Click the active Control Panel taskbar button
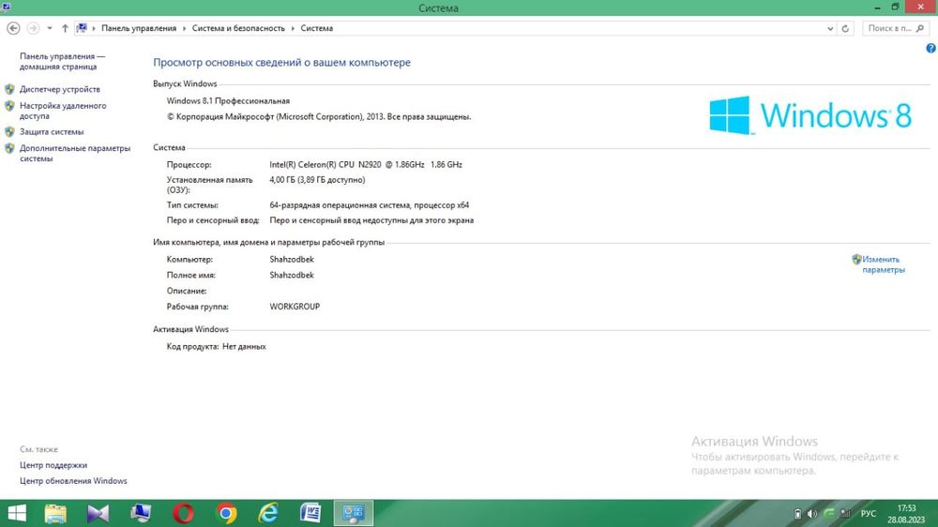 (x=354, y=513)
